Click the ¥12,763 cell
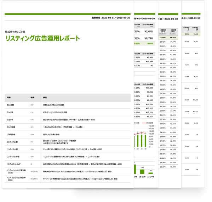This screenshot has height=202, width=212. (x=149, y=113)
